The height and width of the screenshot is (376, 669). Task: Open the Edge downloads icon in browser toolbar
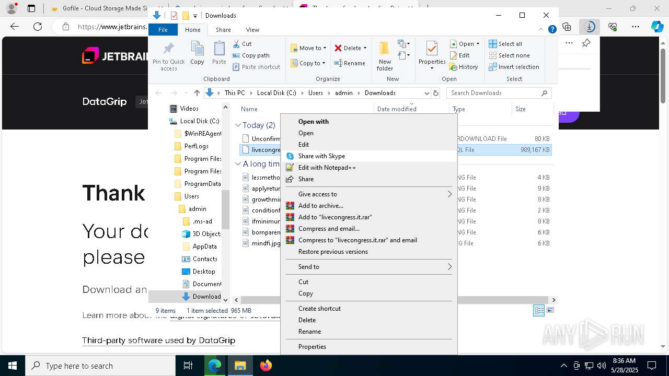point(590,27)
